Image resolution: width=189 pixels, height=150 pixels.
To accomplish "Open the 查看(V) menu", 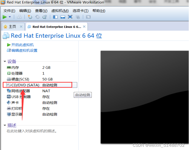I will [41, 11].
